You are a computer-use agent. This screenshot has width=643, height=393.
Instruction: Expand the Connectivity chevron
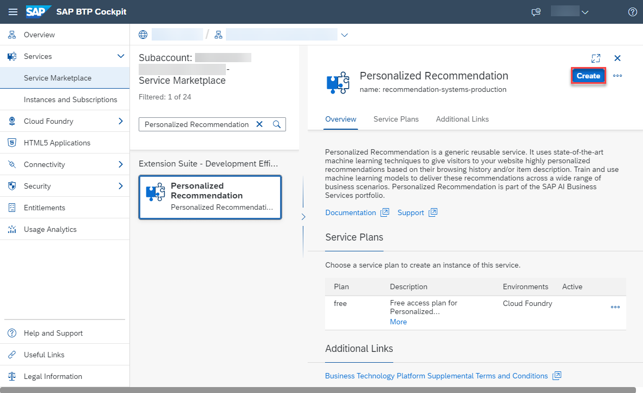121,164
